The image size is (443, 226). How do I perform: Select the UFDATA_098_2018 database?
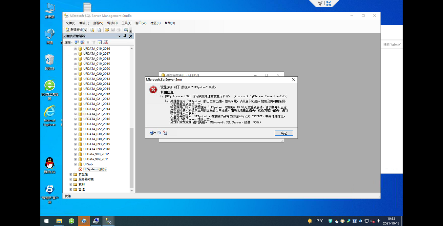[x=96, y=149]
